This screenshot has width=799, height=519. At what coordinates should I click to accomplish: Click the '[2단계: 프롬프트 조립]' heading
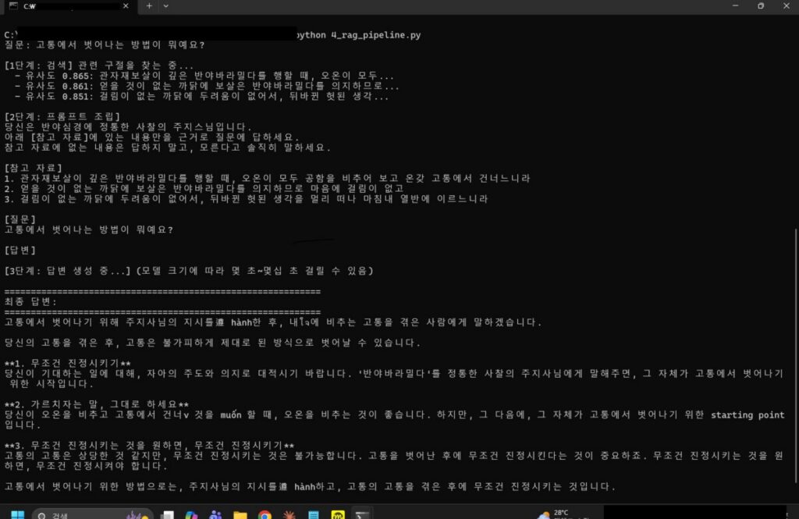click(62, 117)
